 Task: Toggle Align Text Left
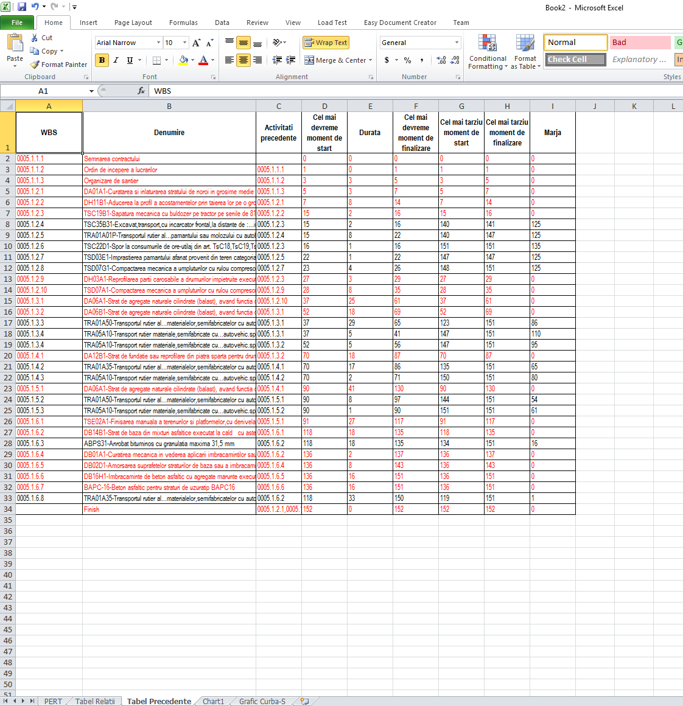(x=229, y=60)
